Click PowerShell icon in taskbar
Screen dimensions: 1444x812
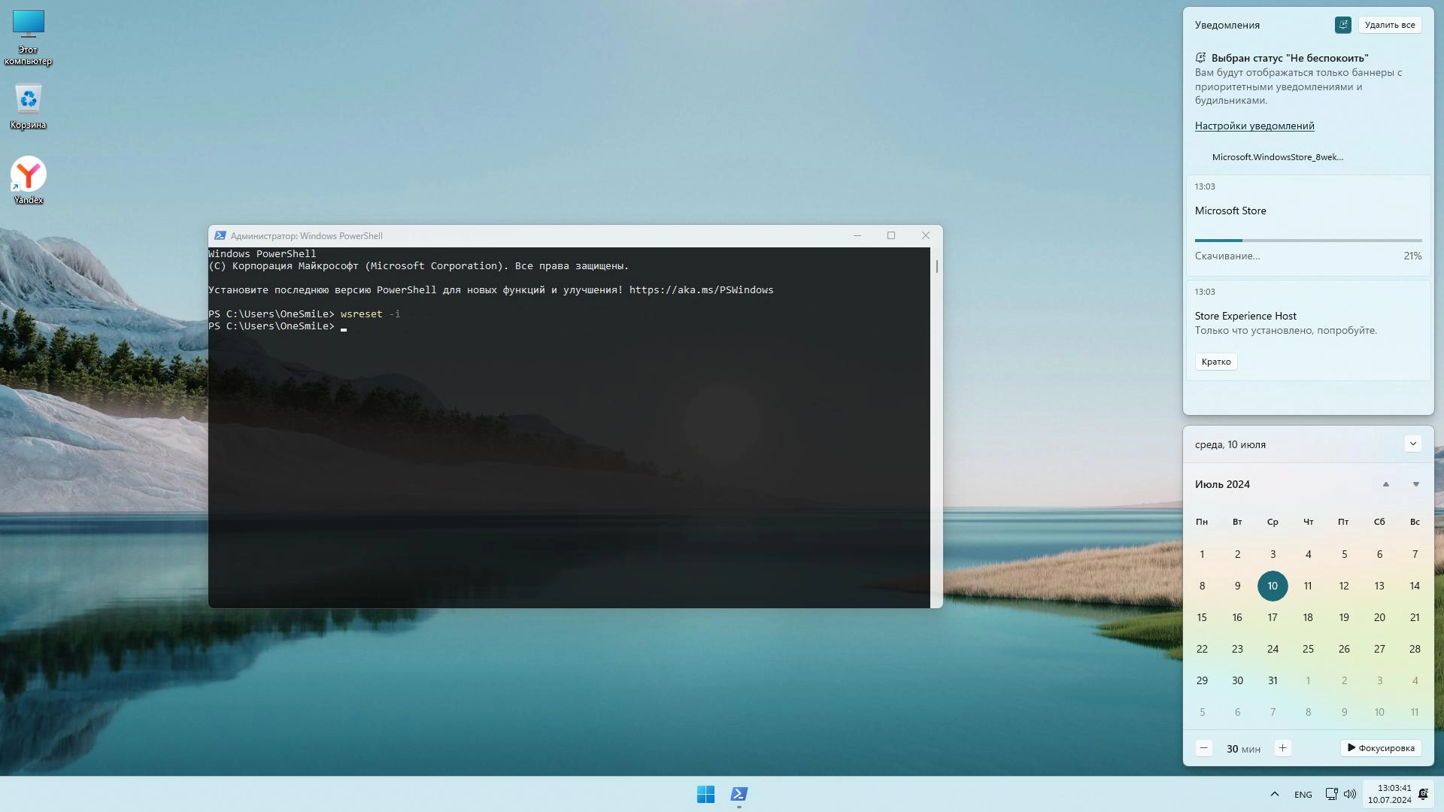pyautogui.click(x=739, y=794)
